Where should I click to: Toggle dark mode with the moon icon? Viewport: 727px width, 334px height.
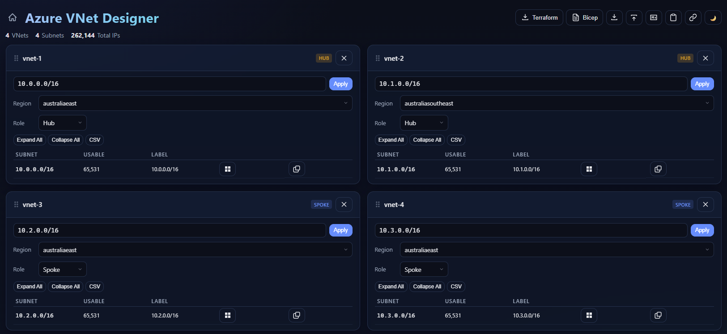(713, 17)
